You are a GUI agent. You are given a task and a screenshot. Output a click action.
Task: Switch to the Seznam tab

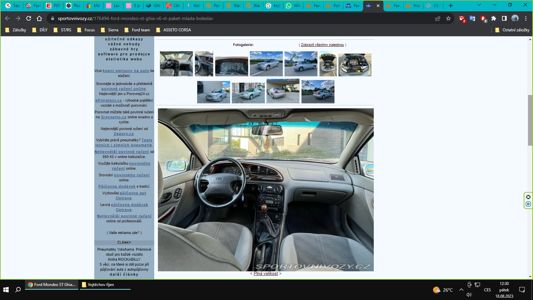(x=13, y=6)
